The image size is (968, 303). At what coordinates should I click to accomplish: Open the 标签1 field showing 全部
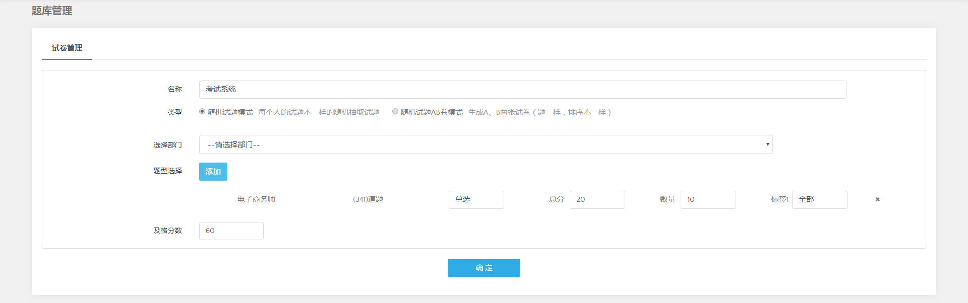(x=819, y=200)
